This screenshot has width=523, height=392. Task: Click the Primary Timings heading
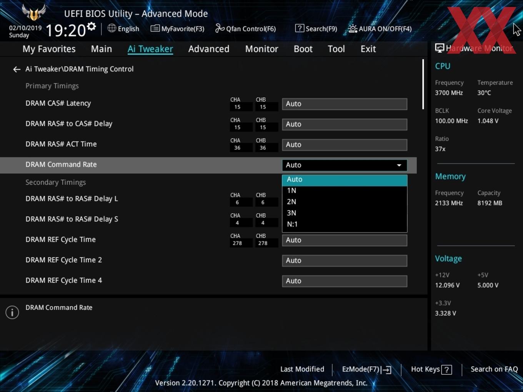(52, 86)
